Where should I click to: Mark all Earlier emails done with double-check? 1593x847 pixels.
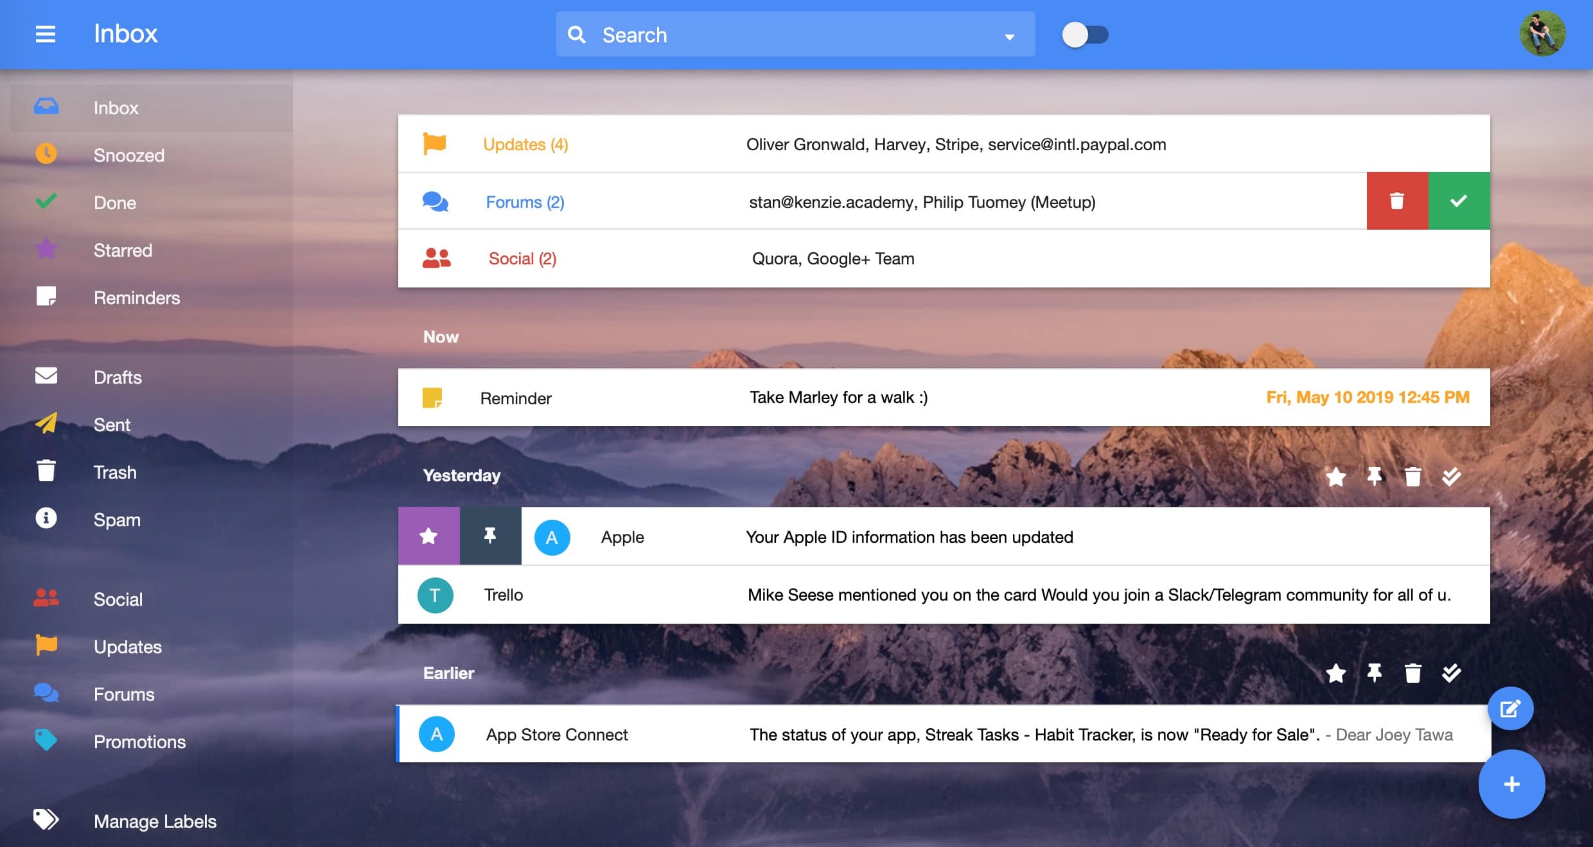[x=1451, y=673]
